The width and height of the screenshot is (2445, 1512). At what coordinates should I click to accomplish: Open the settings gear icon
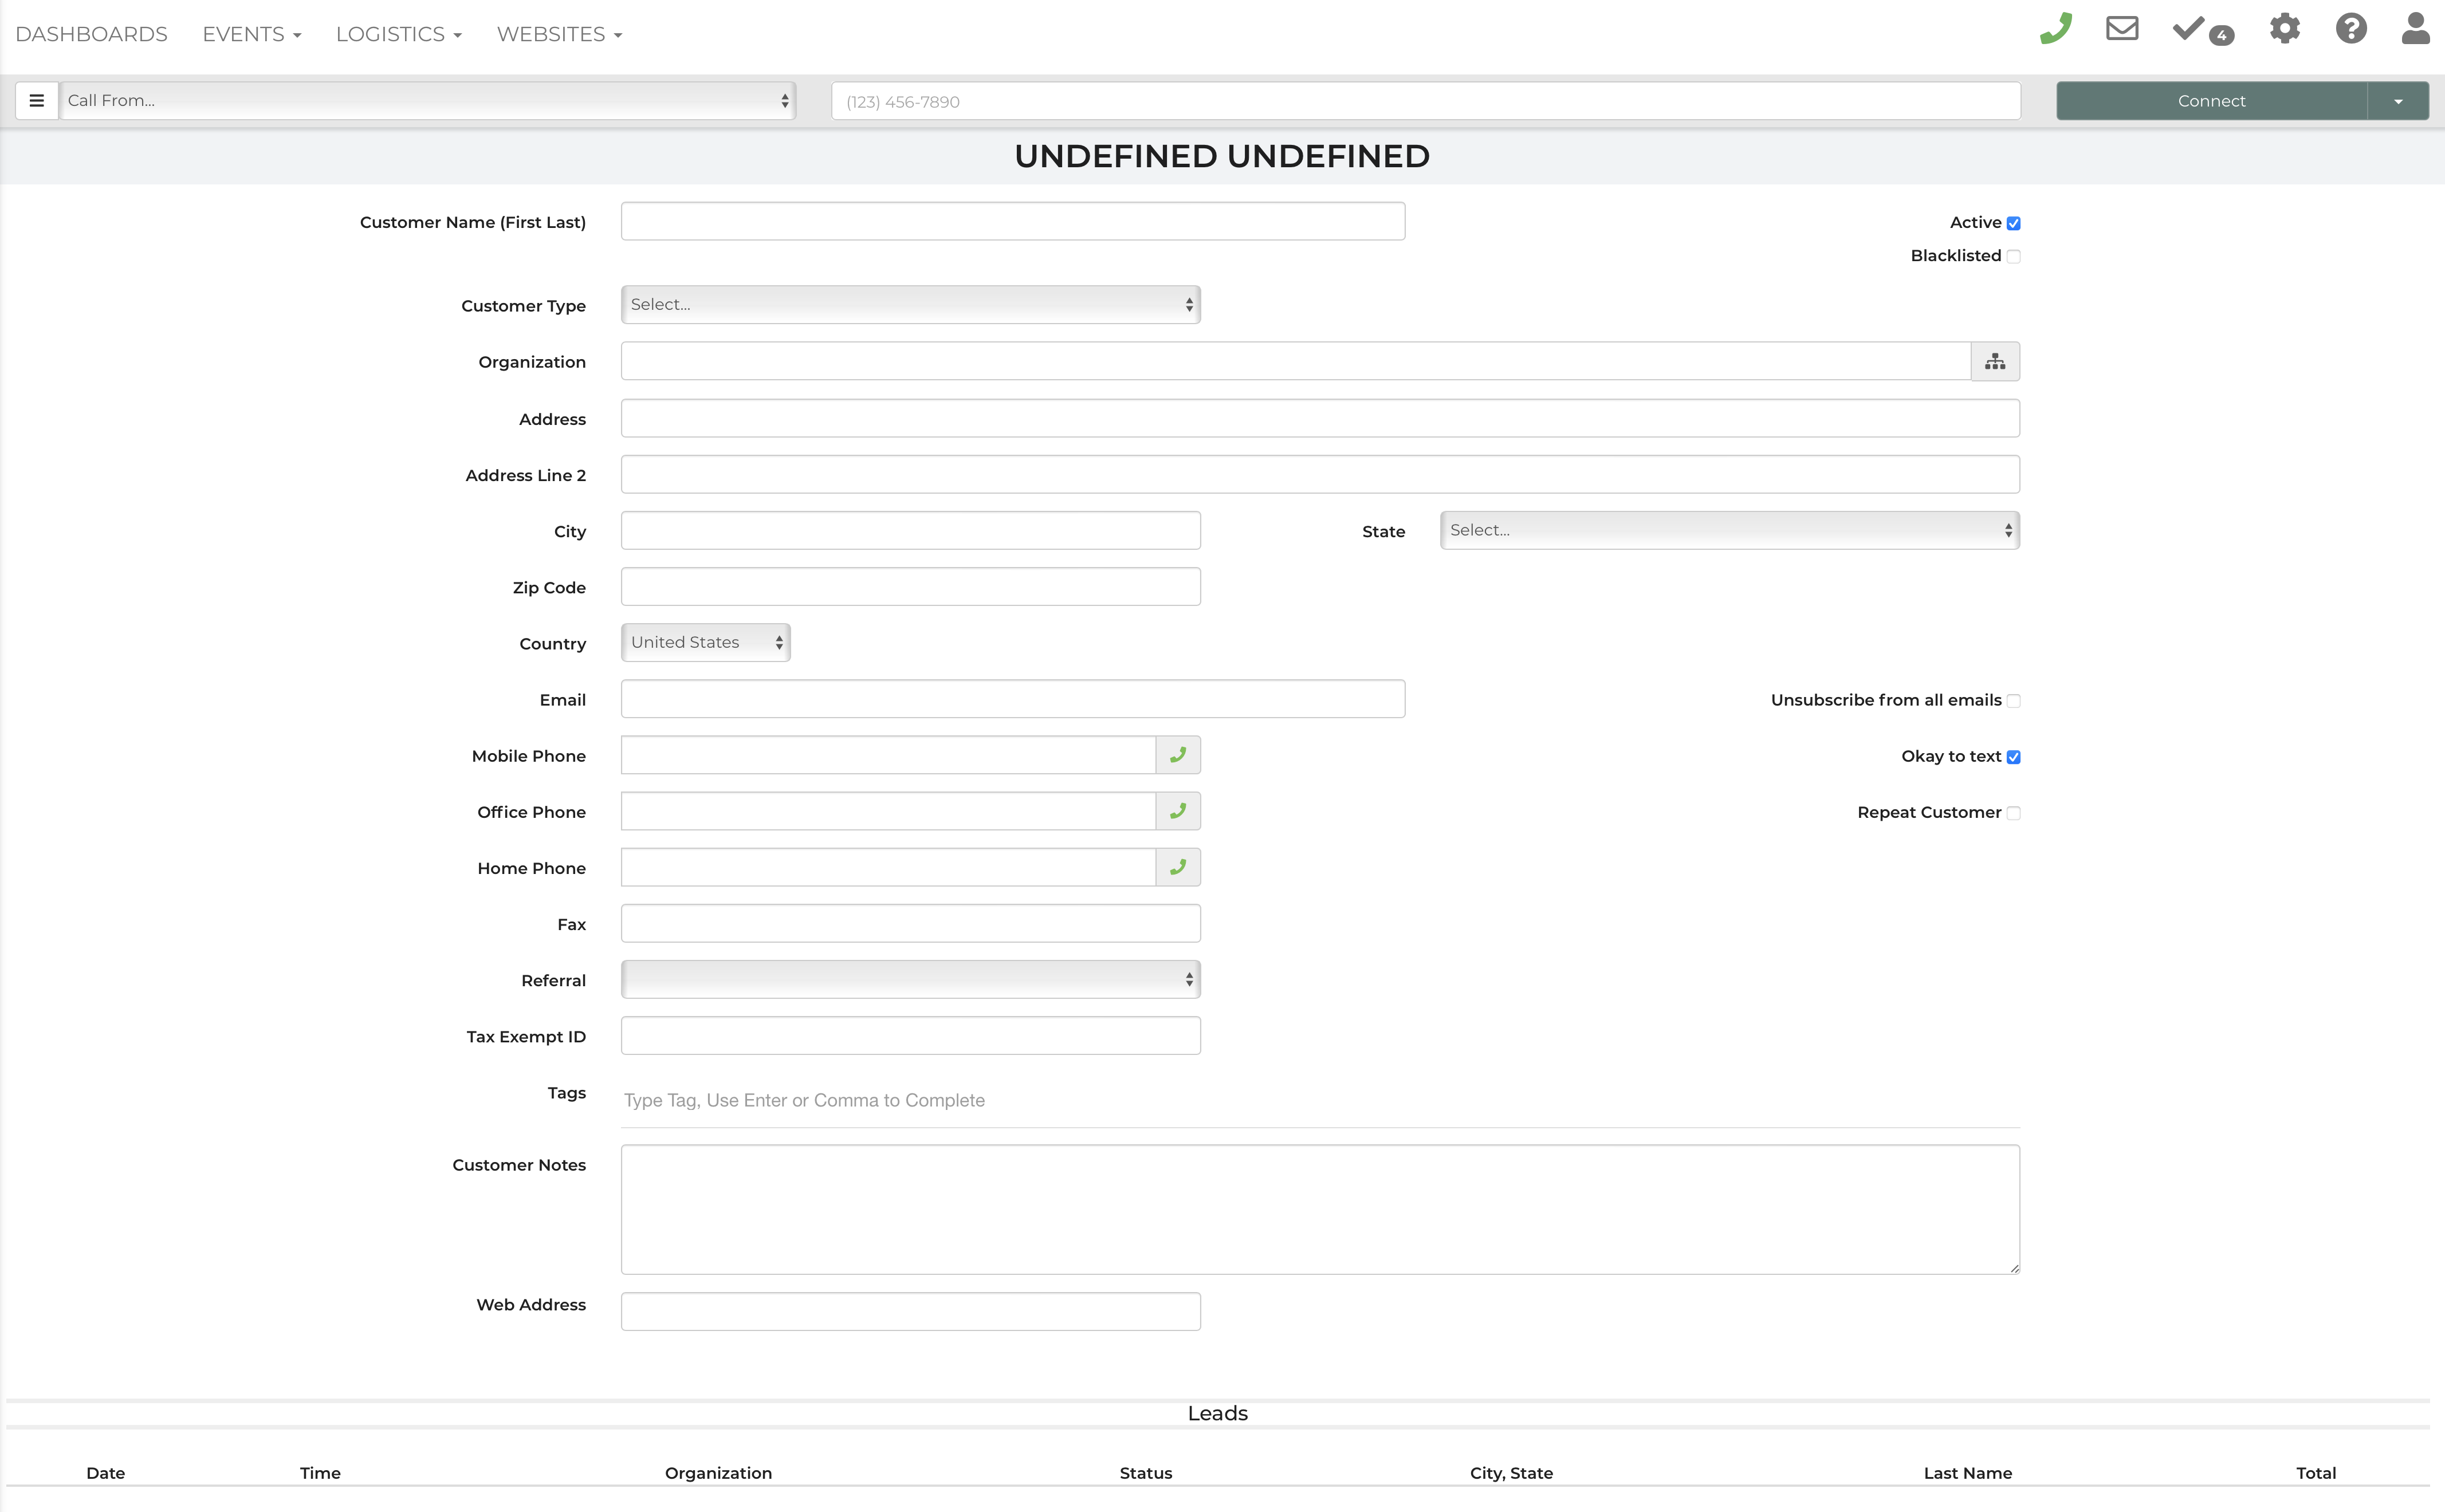(x=2284, y=29)
